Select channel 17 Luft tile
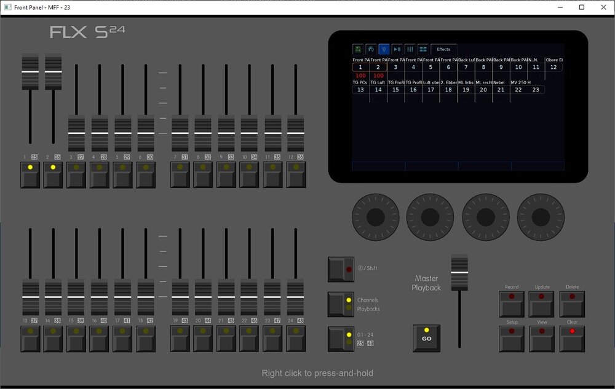 coord(430,90)
